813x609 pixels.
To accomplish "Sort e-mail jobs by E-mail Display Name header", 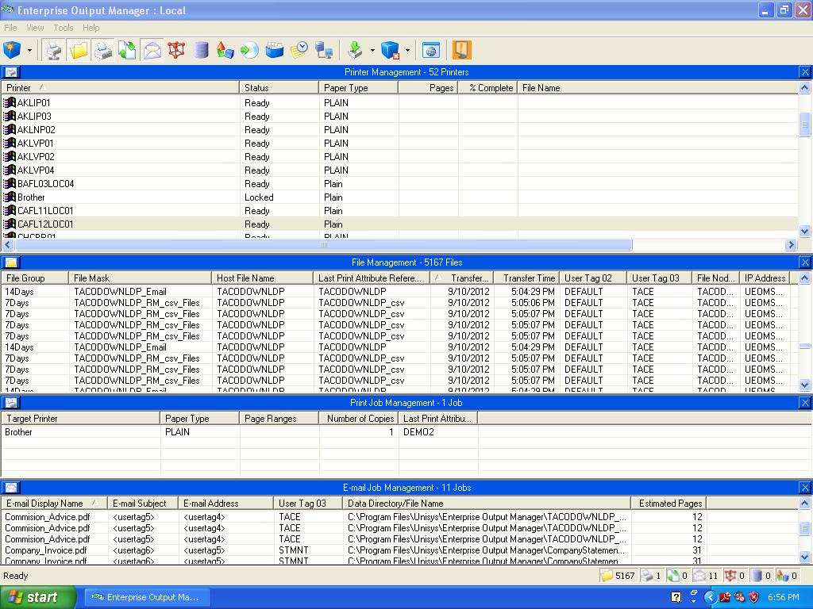I will (54, 504).
